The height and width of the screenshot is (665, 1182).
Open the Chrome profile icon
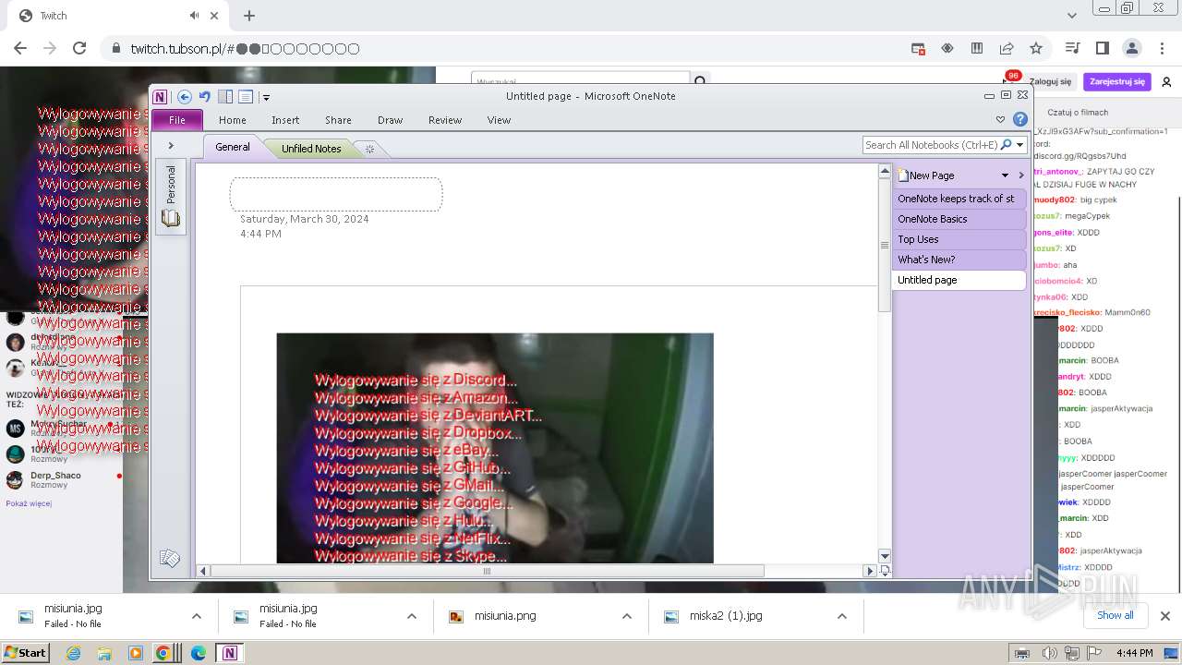(x=1132, y=48)
